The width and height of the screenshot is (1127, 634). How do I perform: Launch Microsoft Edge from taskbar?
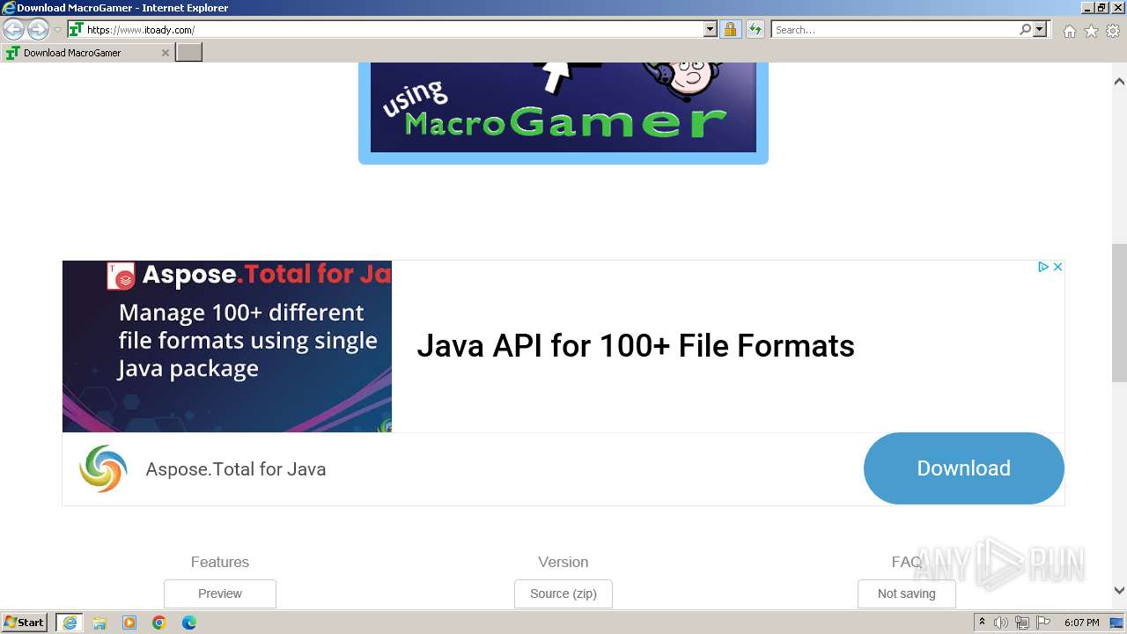pos(189,623)
